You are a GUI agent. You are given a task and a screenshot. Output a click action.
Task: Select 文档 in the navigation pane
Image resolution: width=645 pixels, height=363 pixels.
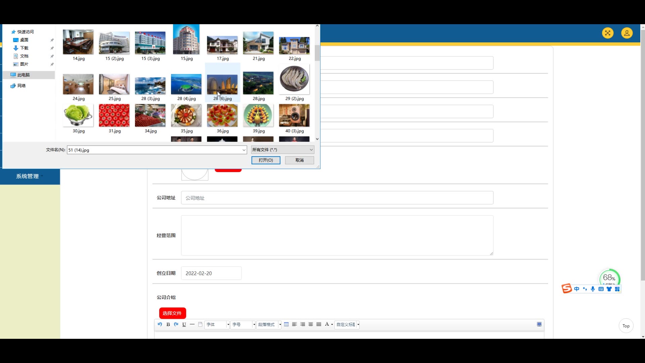24,56
